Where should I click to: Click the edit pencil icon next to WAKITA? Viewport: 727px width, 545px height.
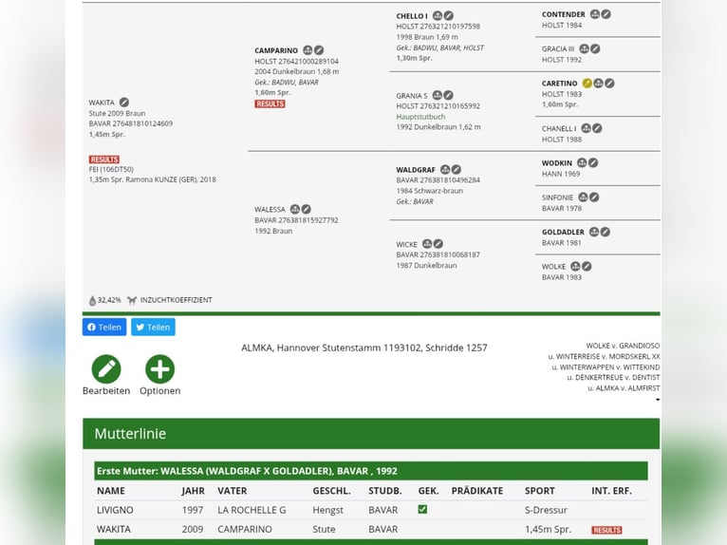124,103
